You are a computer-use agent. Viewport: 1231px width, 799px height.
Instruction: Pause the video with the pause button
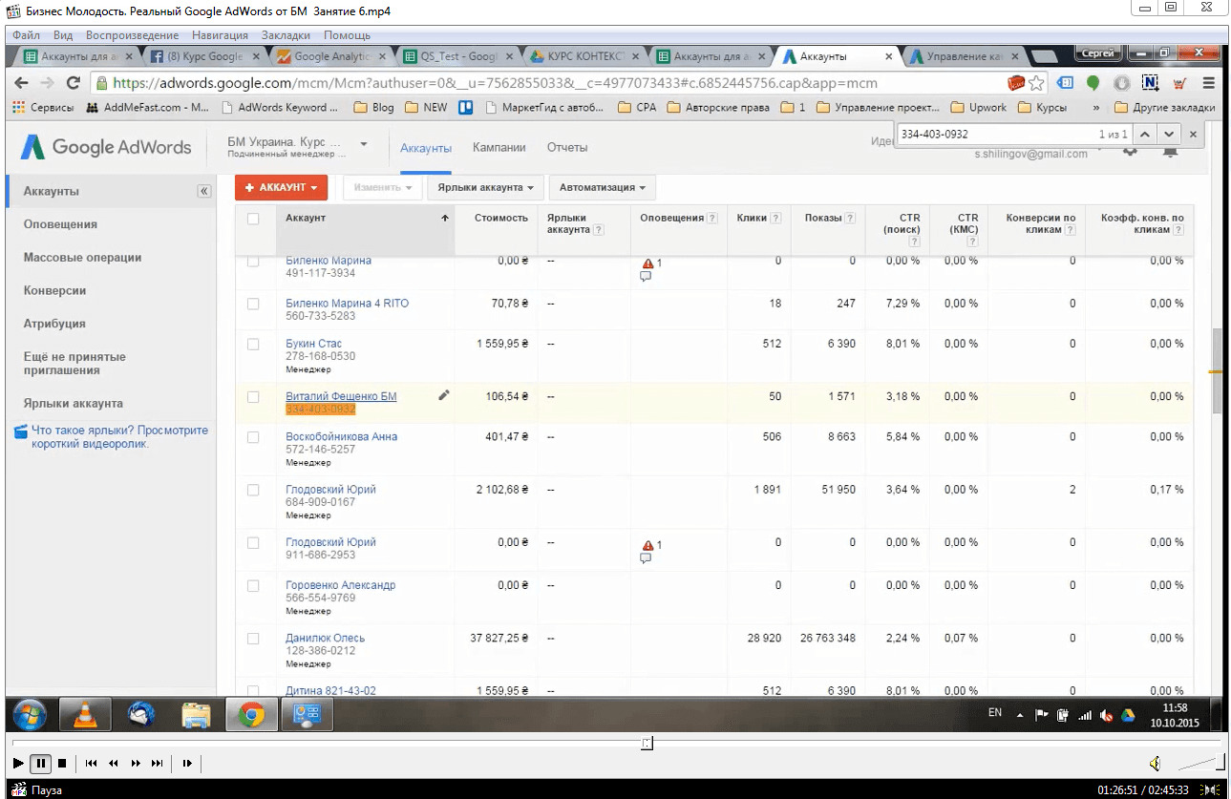tap(40, 764)
